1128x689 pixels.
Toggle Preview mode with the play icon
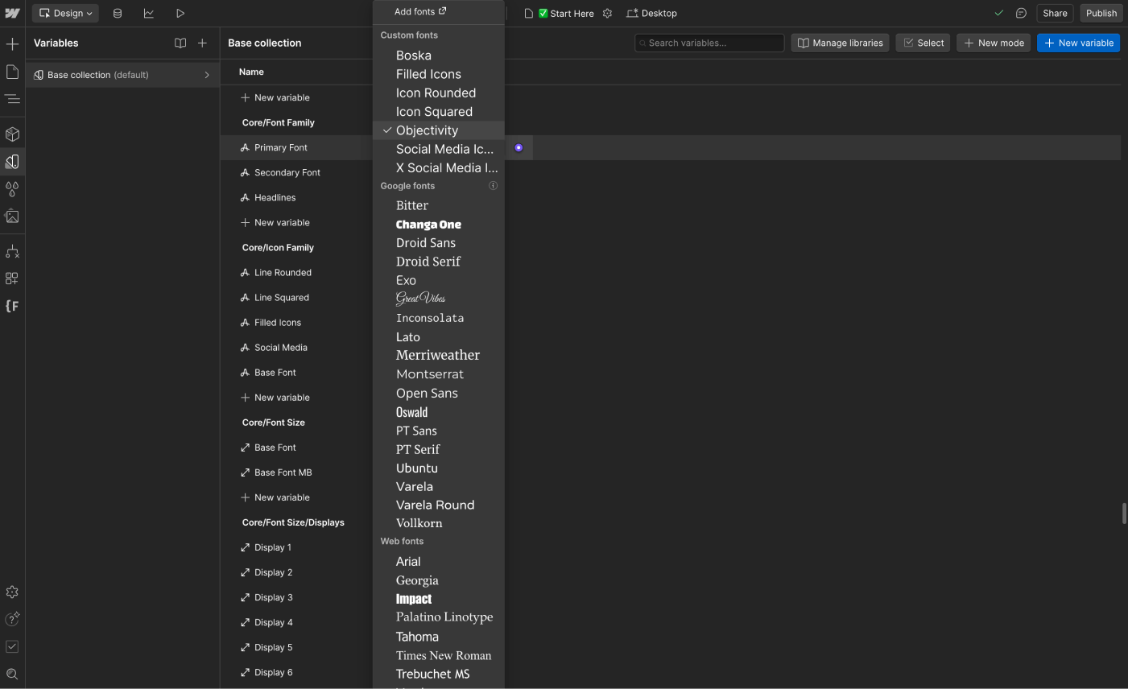180,13
